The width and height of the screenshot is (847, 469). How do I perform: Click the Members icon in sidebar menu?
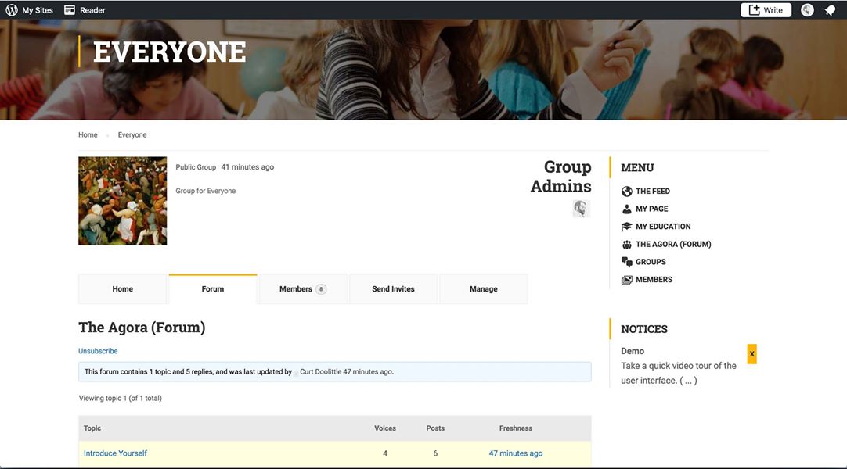pyautogui.click(x=626, y=280)
